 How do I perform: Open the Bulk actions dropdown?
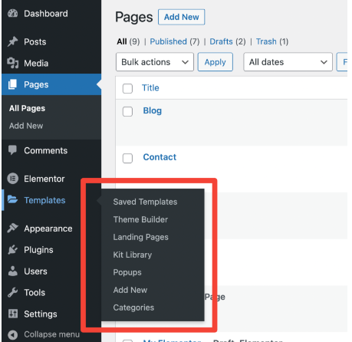click(x=155, y=62)
